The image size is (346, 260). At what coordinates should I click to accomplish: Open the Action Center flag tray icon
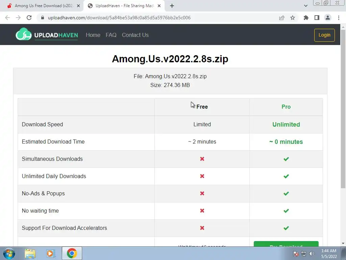[296, 254]
